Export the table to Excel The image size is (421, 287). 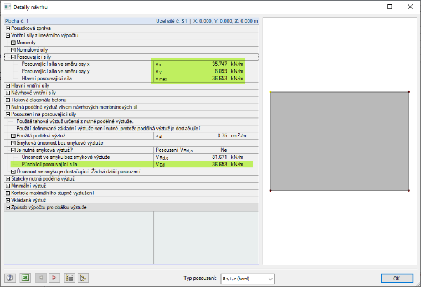pyautogui.click(x=25, y=278)
